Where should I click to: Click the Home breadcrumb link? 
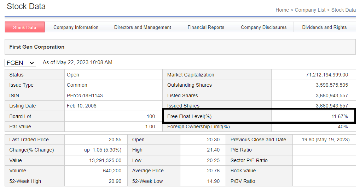coord(282,10)
